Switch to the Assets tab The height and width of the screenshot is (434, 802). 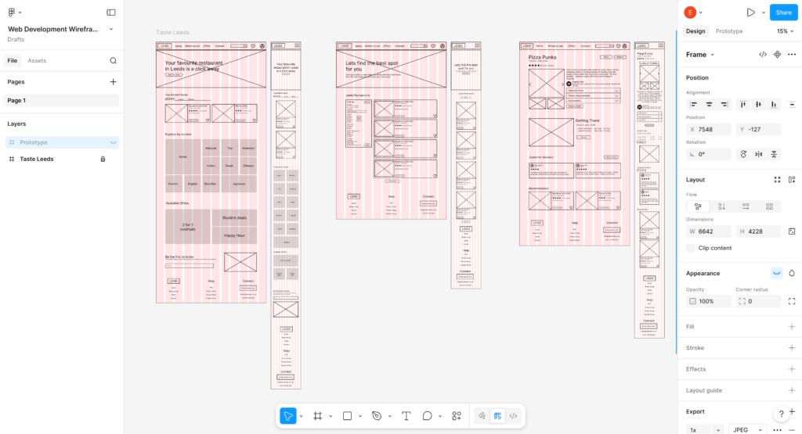pos(37,60)
